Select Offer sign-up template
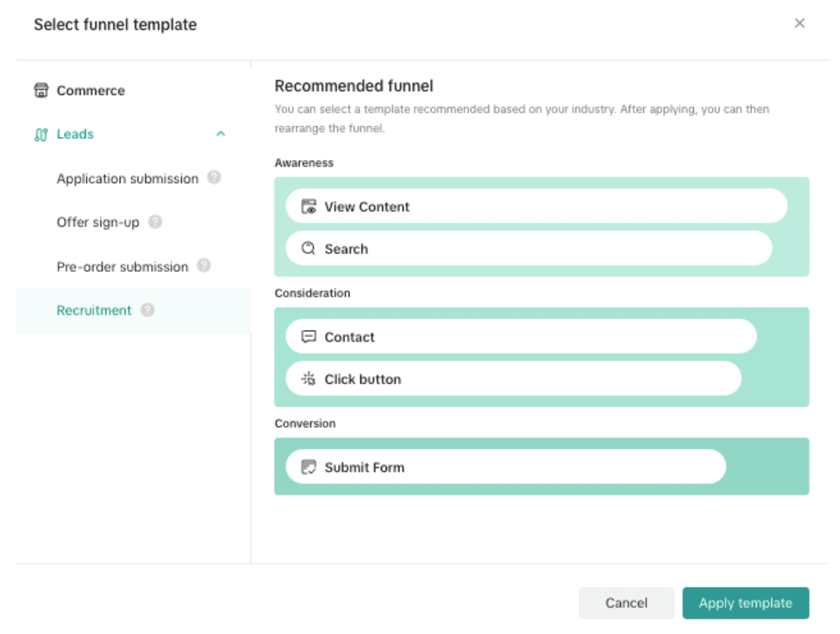840x634 pixels. tap(98, 222)
